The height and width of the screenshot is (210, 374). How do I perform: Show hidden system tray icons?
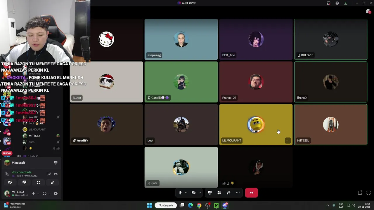(x=327, y=205)
